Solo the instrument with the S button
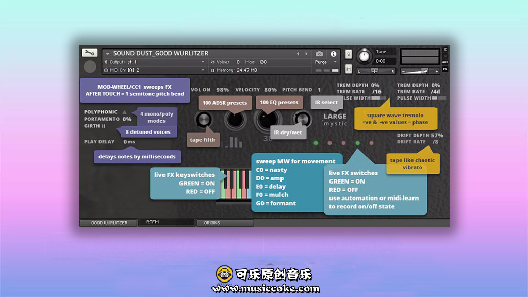 pos(349,54)
